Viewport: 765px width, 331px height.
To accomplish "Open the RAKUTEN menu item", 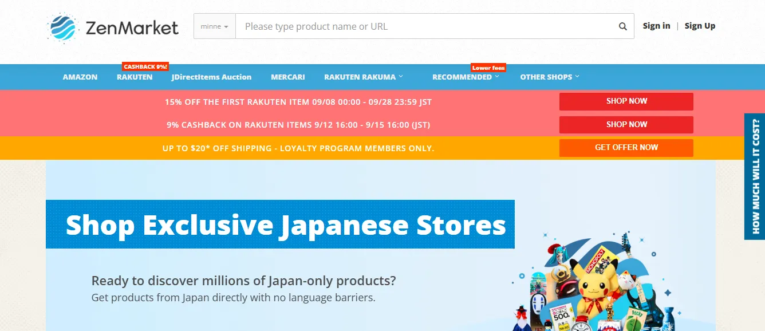I will [135, 77].
